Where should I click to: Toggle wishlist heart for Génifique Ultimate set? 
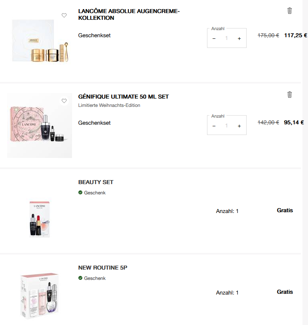point(64,101)
